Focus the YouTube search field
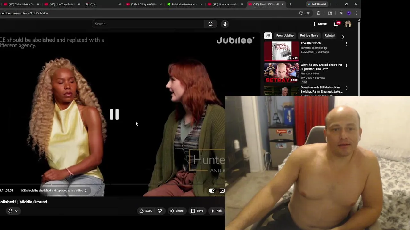The image size is (410, 230). (x=148, y=24)
